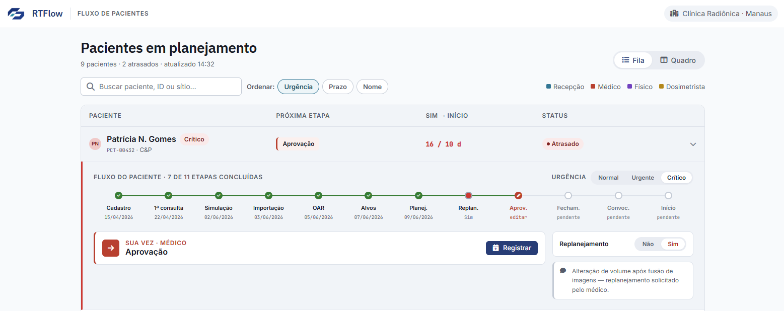Screen dimensions: 784x311
Task: Set urgency to Normal
Action: click(608, 178)
